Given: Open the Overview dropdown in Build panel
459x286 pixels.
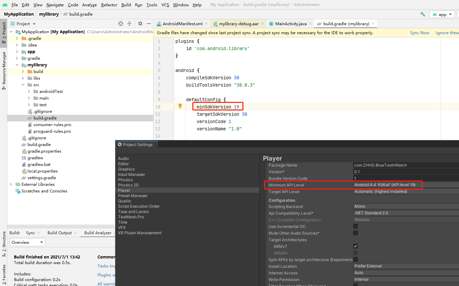Looking at the screenshot, I should [x=27, y=242].
